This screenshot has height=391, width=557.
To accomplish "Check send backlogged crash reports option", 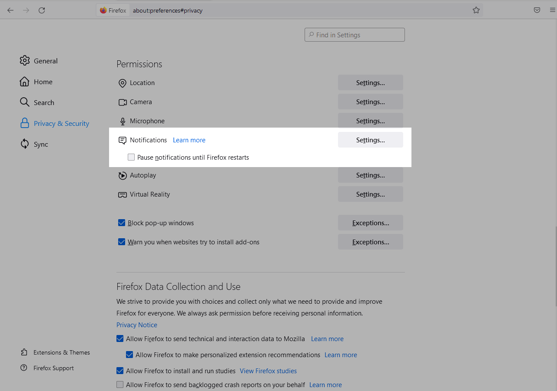I will pos(120,385).
